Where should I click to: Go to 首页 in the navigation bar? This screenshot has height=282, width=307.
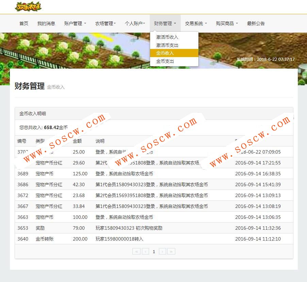tap(24, 23)
